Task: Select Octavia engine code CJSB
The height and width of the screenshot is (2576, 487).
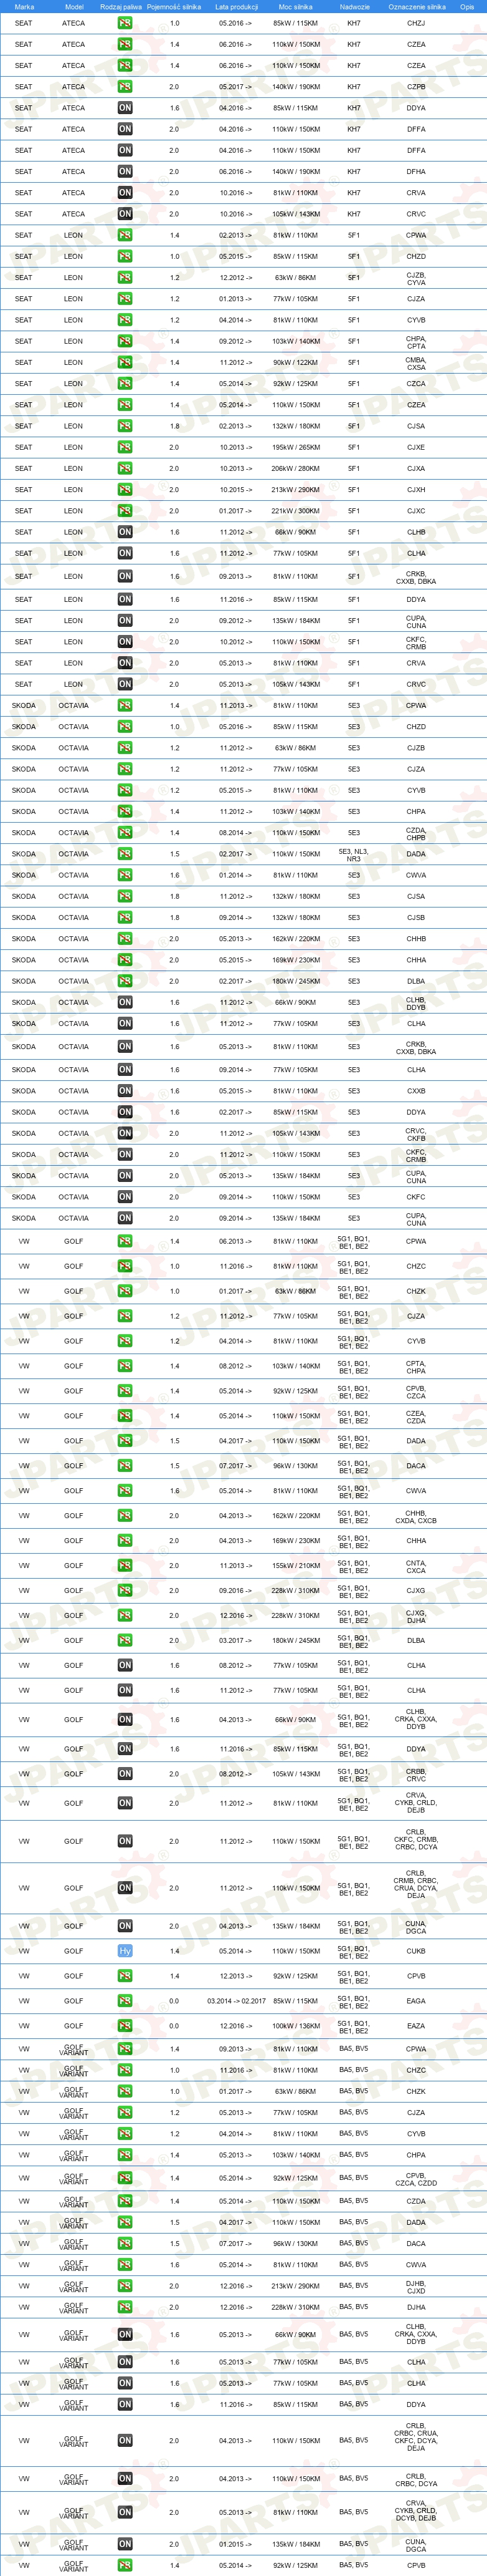Action: pyautogui.click(x=416, y=918)
